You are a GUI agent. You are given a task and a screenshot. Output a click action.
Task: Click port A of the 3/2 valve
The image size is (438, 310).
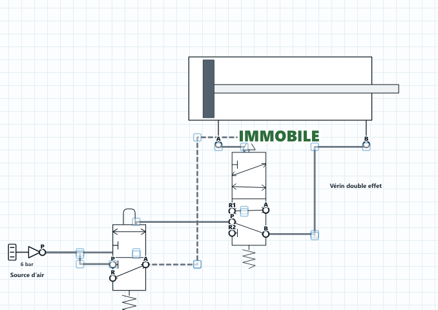click(145, 265)
